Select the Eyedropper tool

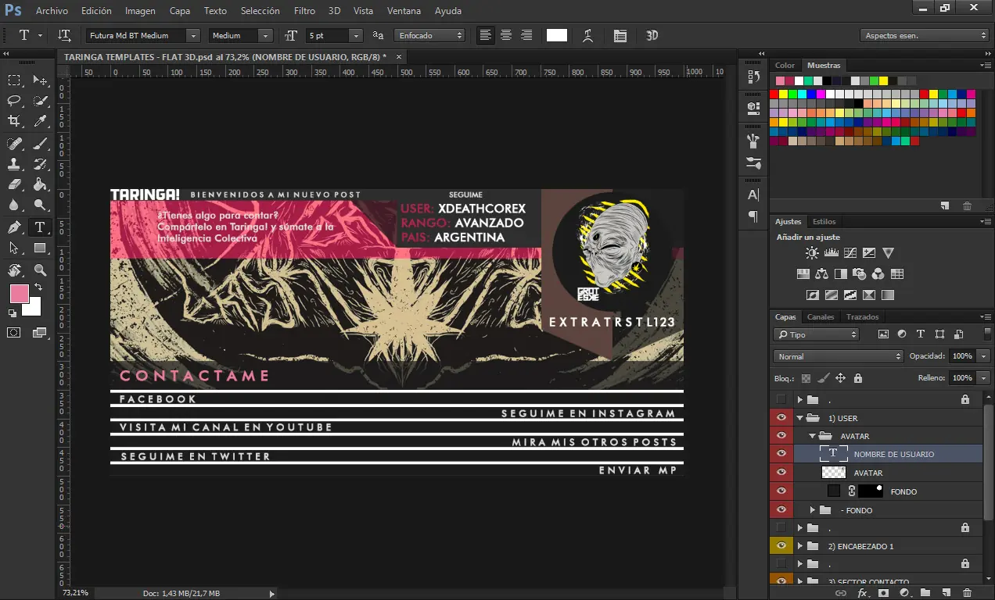click(x=40, y=121)
